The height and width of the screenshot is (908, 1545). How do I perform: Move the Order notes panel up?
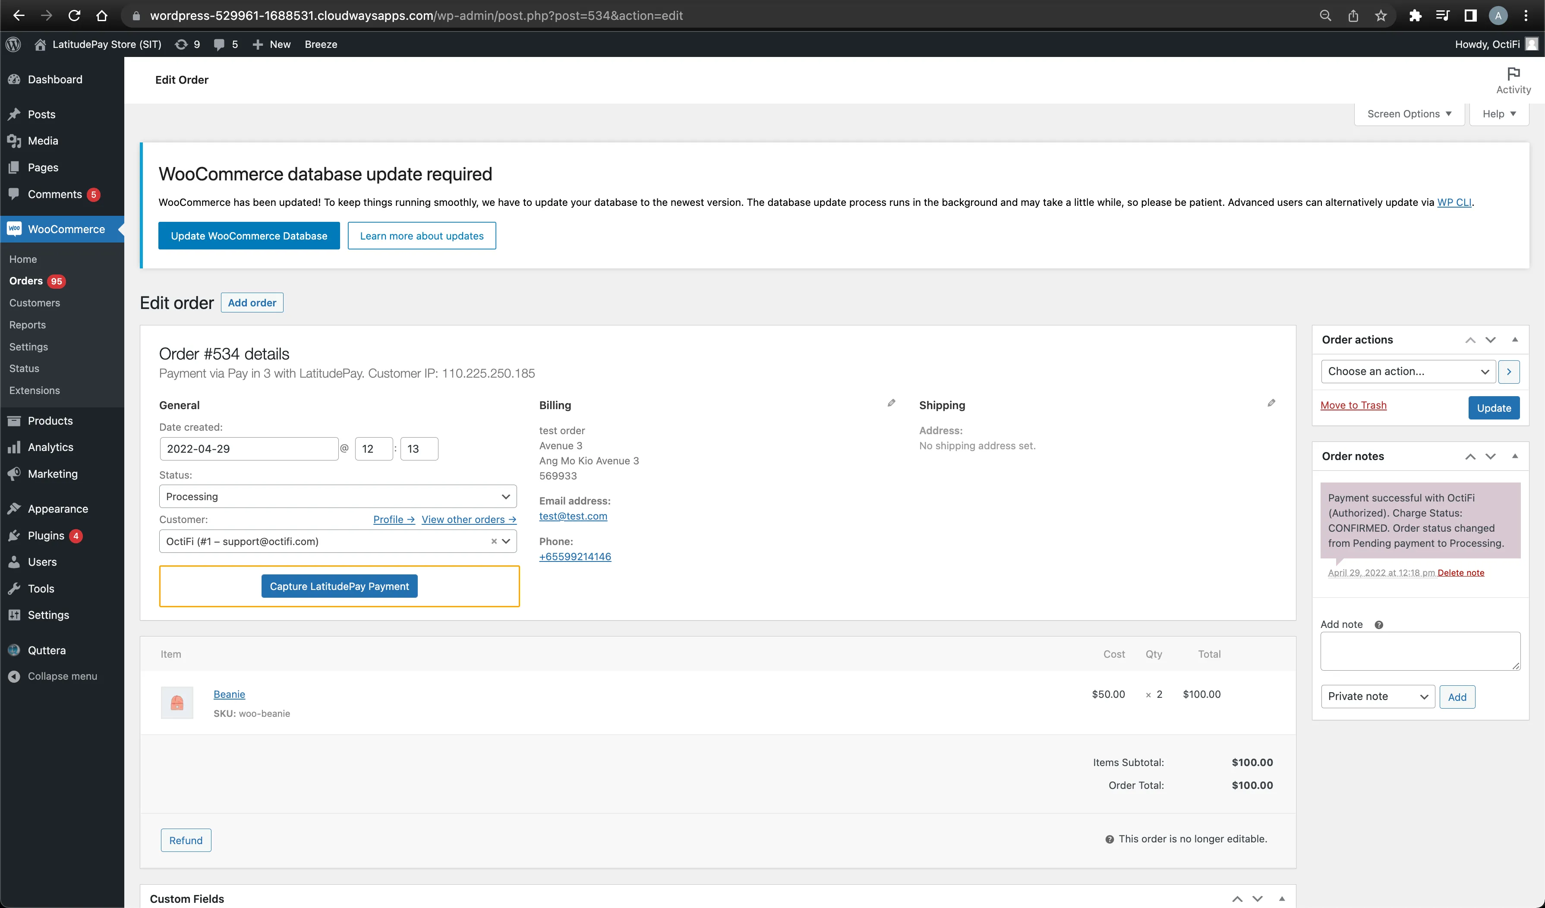pos(1470,456)
